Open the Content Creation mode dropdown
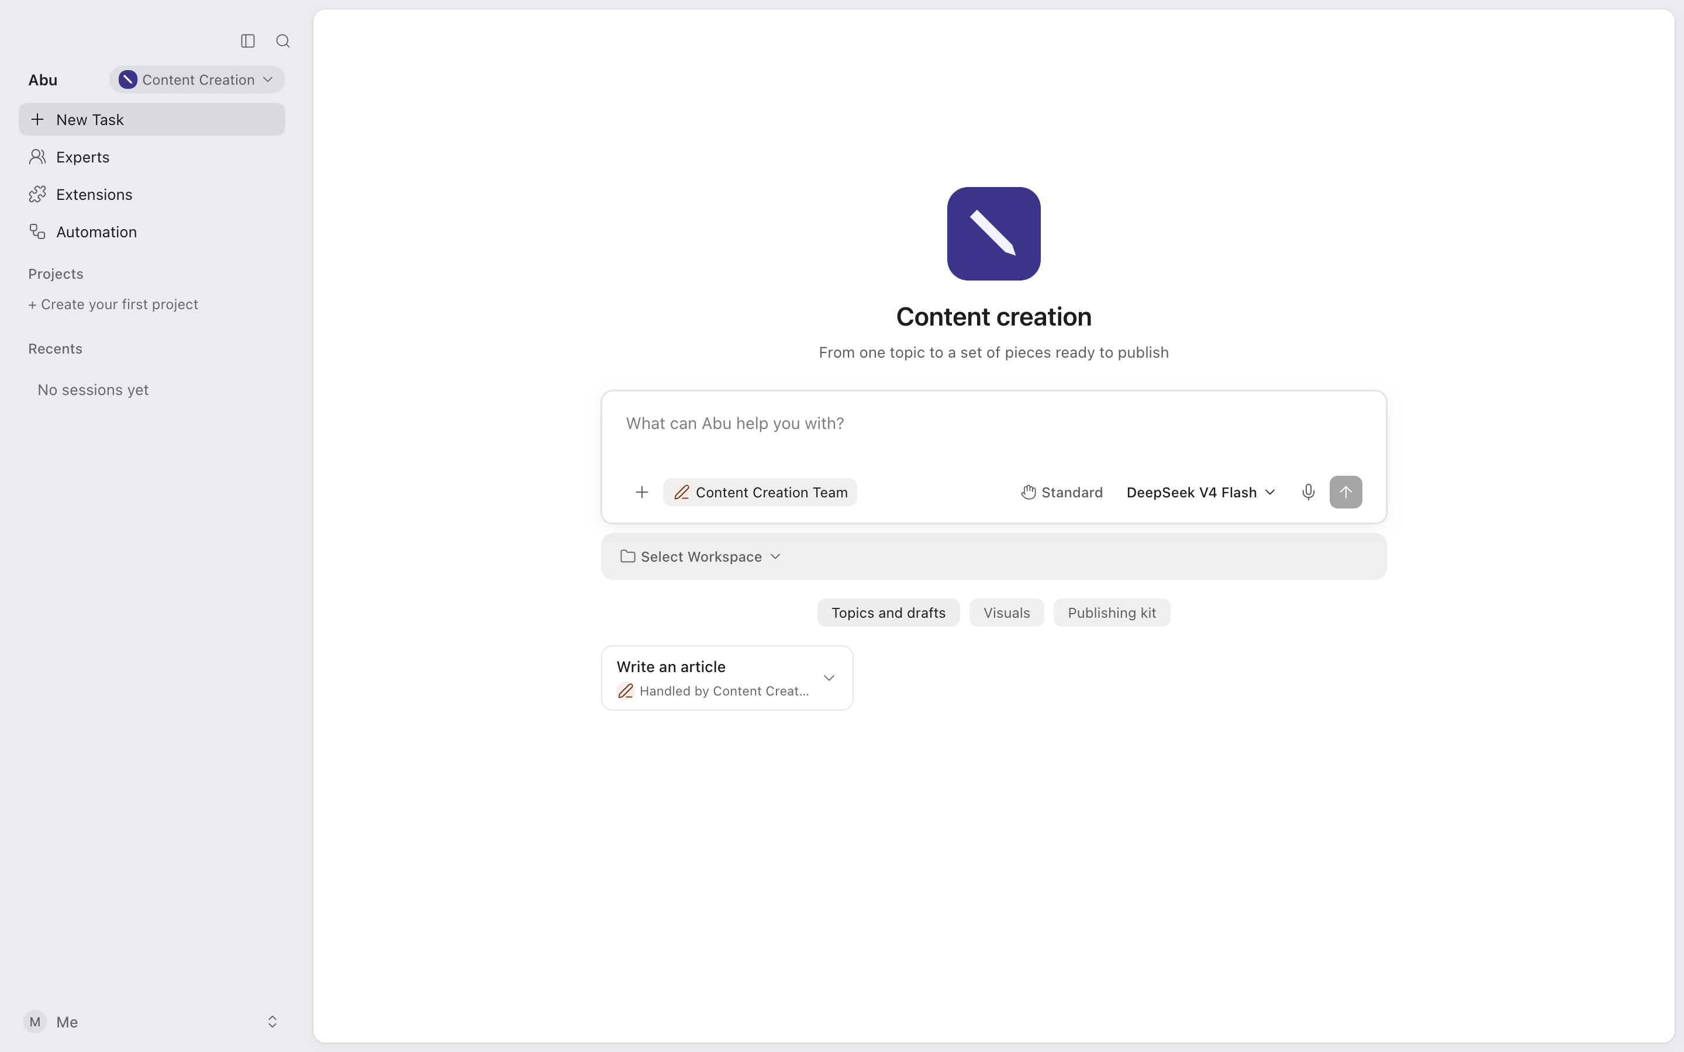 197,79
